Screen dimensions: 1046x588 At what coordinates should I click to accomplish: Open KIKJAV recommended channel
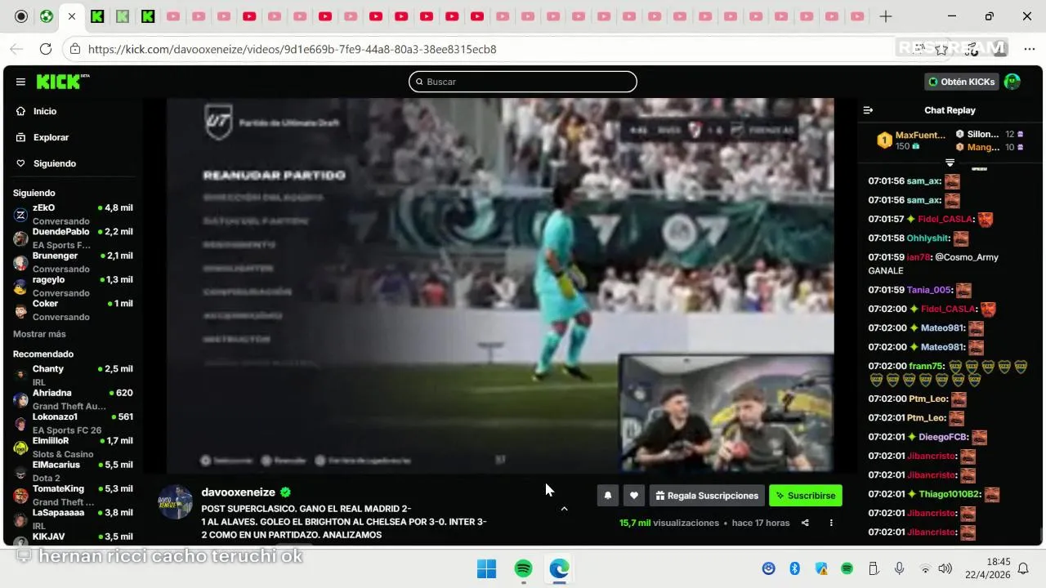73,537
